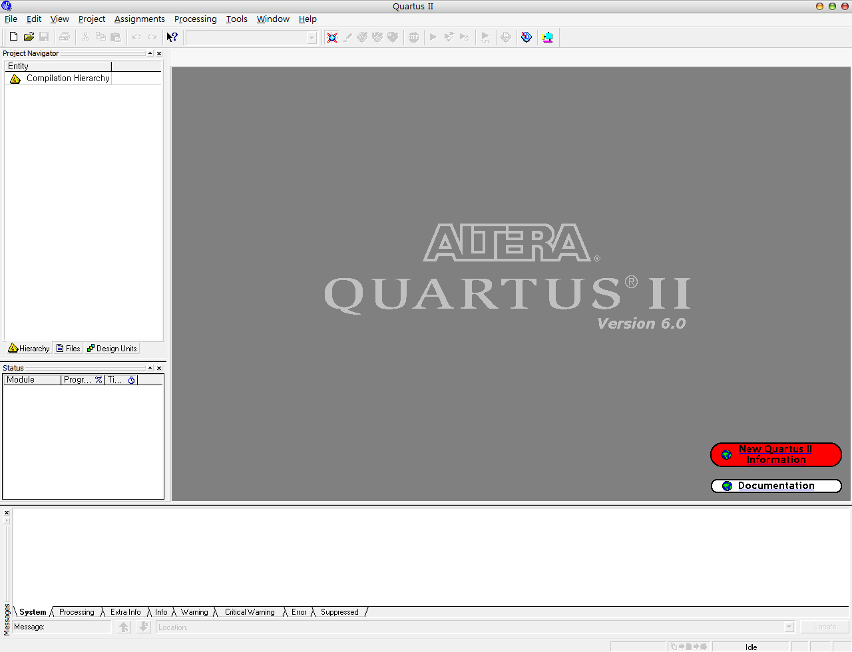Select the System messages tab
Image resolution: width=852 pixels, height=652 pixels.
point(33,612)
